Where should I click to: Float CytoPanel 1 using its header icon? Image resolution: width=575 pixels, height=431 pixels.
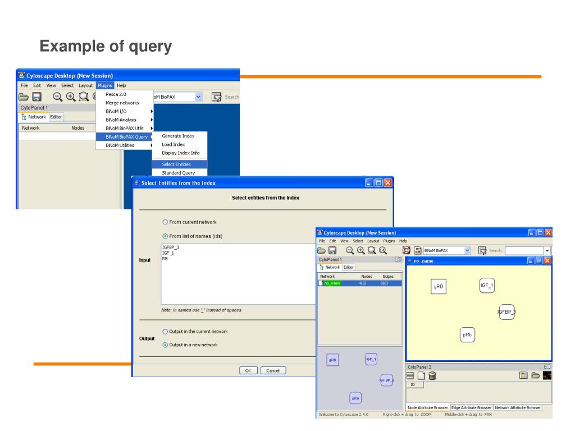coord(398,259)
